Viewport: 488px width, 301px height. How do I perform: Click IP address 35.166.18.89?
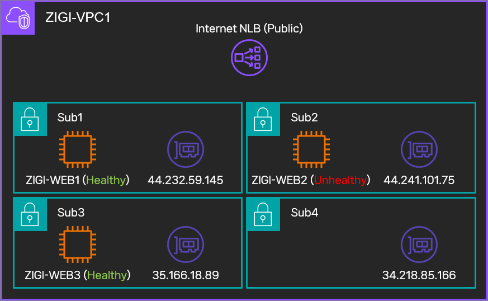click(186, 275)
